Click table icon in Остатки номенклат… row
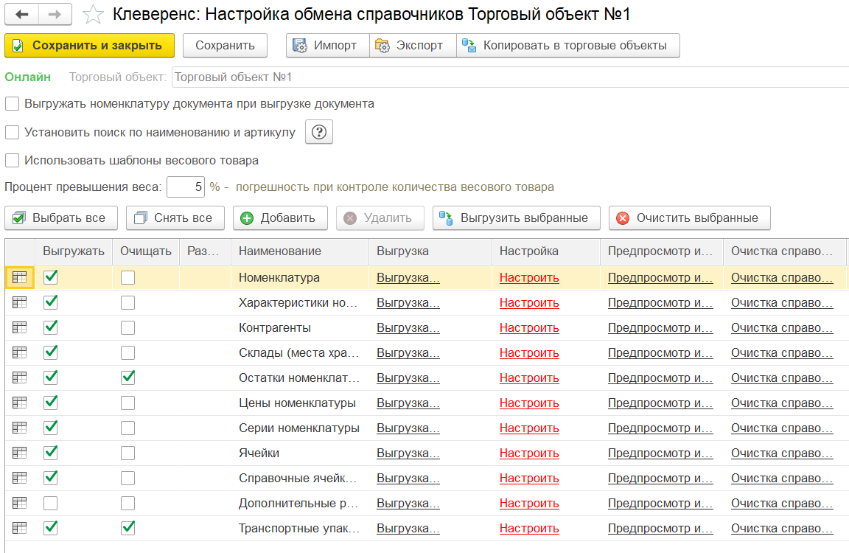This screenshot has height=553, width=849. [x=19, y=378]
